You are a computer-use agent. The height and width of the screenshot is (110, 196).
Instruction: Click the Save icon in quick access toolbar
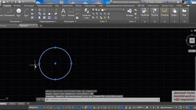coord(12,2)
